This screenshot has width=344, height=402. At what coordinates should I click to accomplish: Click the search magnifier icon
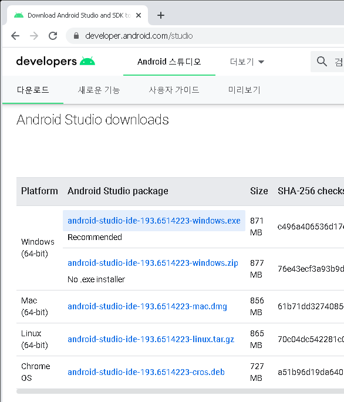pyautogui.click(x=322, y=62)
